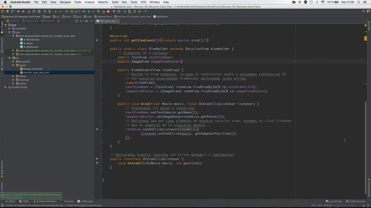Open the Terminal tool window

[x=67, y=202]
